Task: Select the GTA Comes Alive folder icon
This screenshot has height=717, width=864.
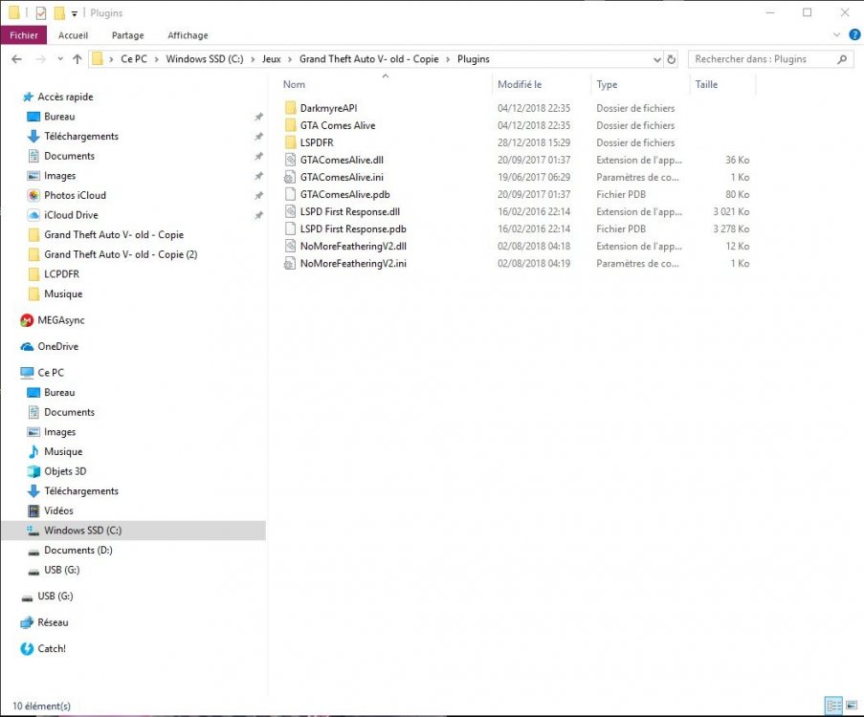Action: click(x=290, y=125)
